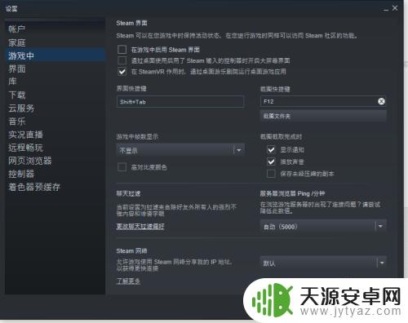Uncheck SteamVR desktop game theater option
Screen dimensions: 408x323
tap(122, 72)
